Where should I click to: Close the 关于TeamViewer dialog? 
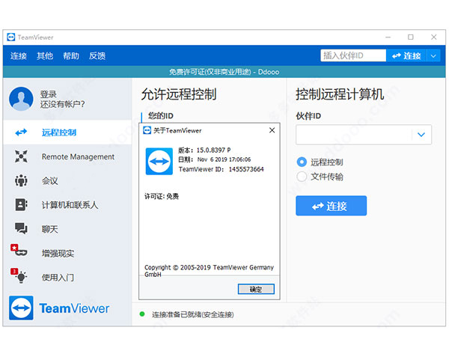pyautogui.click(x=272, y=130)
